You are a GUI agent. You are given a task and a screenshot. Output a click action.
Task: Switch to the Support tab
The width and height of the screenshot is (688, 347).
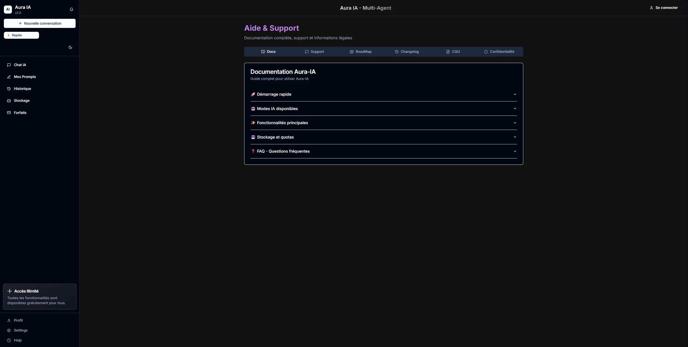(x=314, y=52)
